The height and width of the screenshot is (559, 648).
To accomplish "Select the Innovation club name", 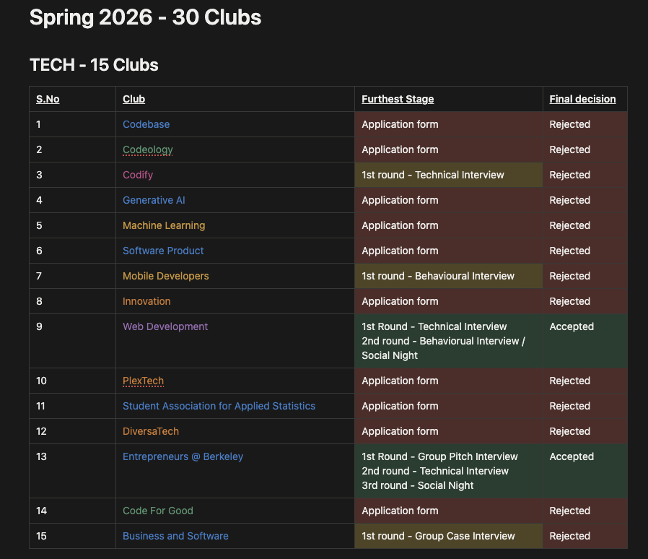I will pyautogui.click(x=146, y=301).
